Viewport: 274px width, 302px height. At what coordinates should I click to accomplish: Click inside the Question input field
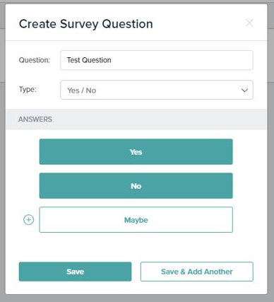157,60
